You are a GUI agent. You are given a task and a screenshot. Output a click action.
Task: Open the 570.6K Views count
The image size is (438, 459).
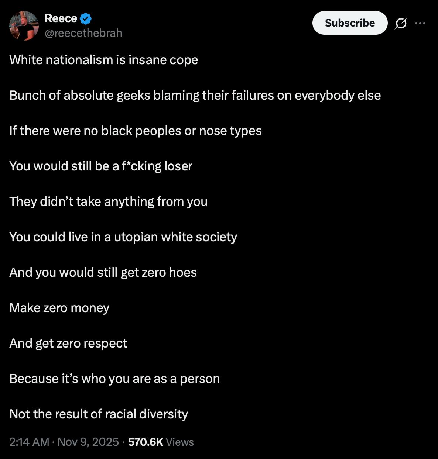click(x=161, y=442)
